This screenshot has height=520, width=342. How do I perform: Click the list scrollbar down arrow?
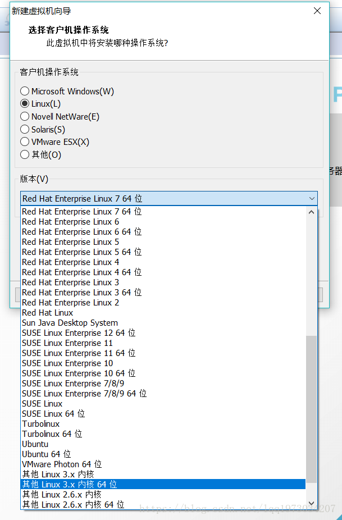311,503
